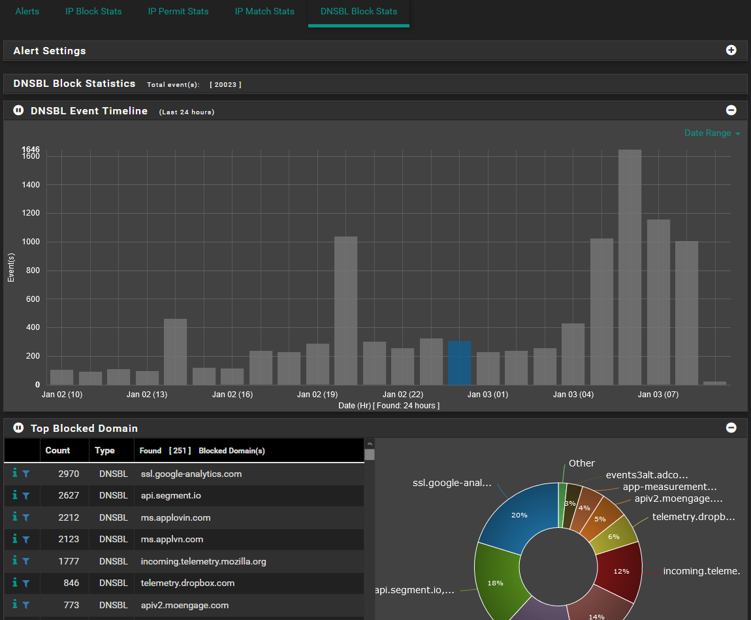Click the blue highlighted timeline bar
The image size is (751, 620).
[x=459, y=363]
